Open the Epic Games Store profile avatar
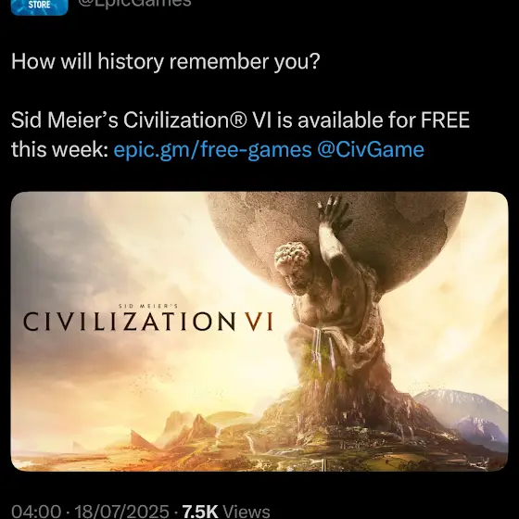 pyautogui.click(x=39, y=7)
